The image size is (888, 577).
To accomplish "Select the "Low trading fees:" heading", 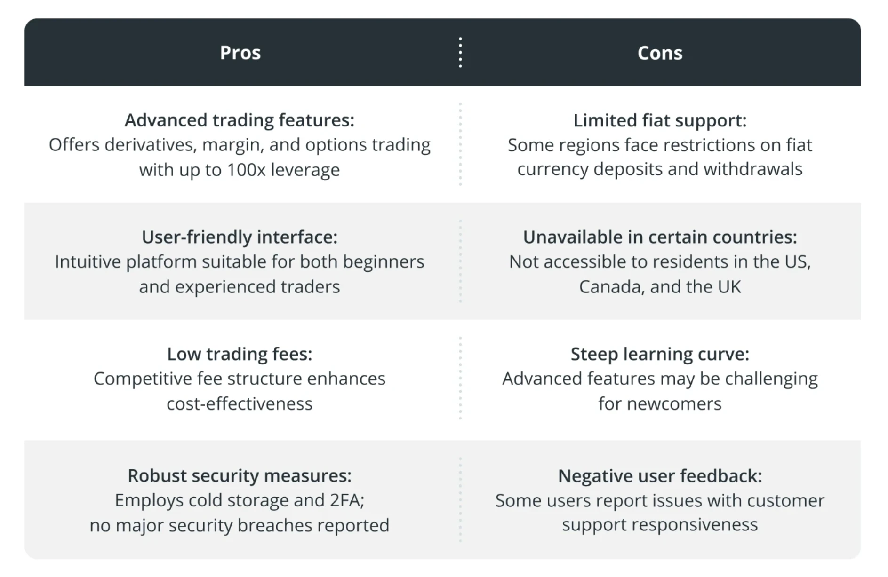I will tap(240, 354).
